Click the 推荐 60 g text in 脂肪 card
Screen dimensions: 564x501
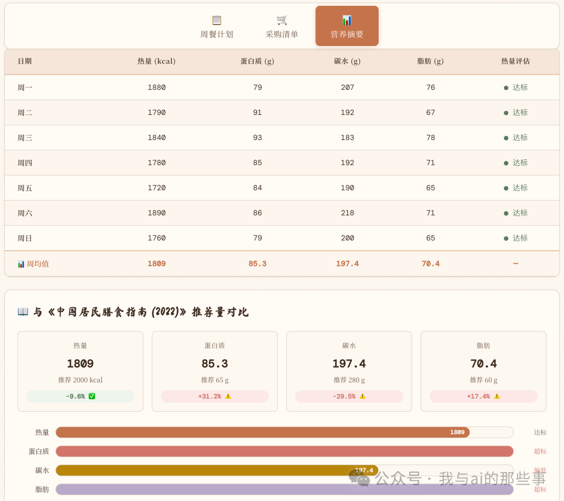(484, 380)
